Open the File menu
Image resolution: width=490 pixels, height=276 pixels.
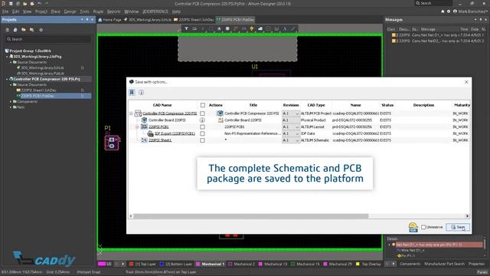[x=5, y=11]
